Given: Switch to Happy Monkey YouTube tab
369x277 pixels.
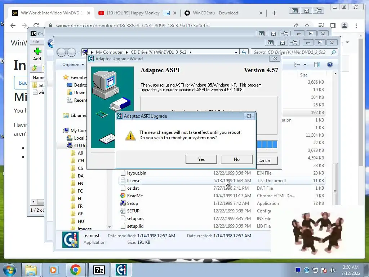Looking at the screenshot, I should click(x=133, y=13).
